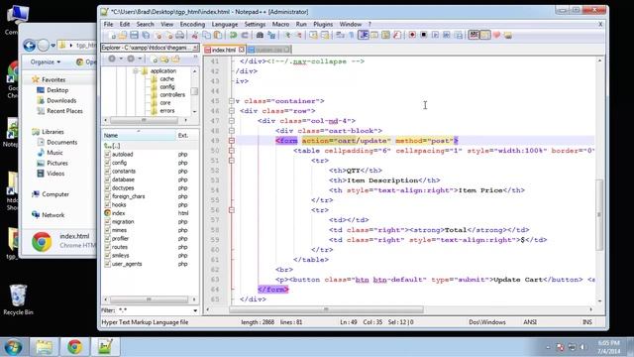Open Chrome from the Windows taskbar
The width and height of the screenshot is (634, 357).
[75, 347]
